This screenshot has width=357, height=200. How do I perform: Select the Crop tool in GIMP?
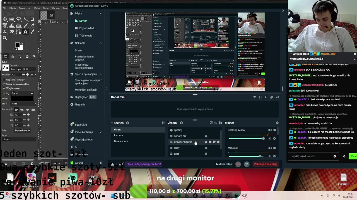[32, 19]
